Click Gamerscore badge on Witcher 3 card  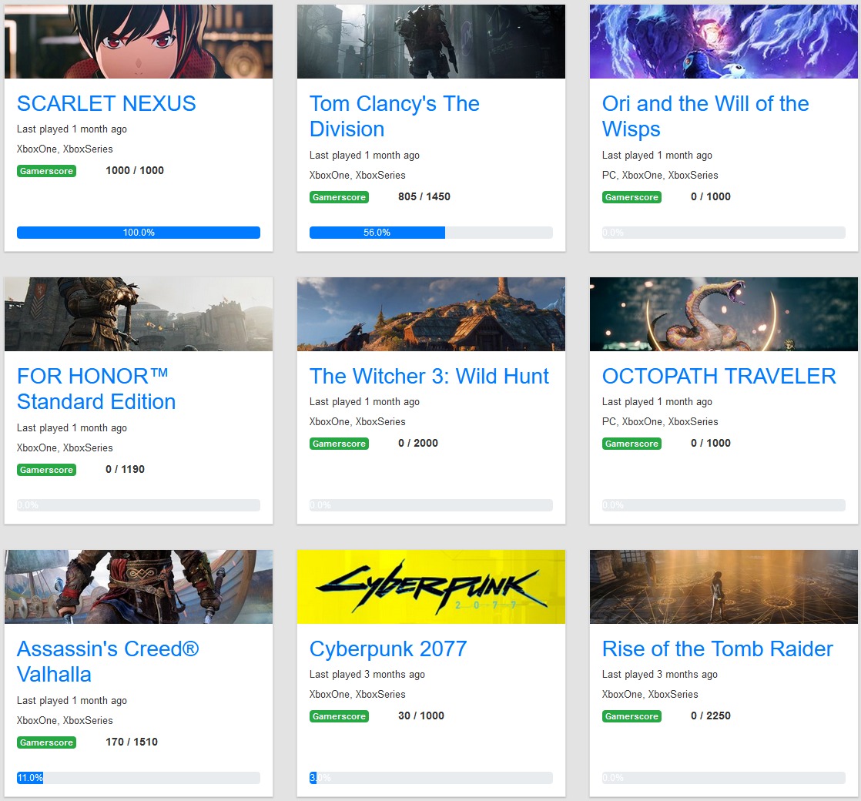tap(340, 444)
